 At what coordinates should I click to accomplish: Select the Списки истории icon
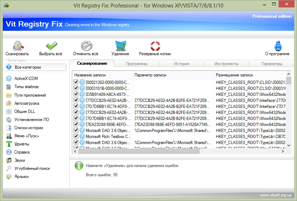(x=9, y=128)
